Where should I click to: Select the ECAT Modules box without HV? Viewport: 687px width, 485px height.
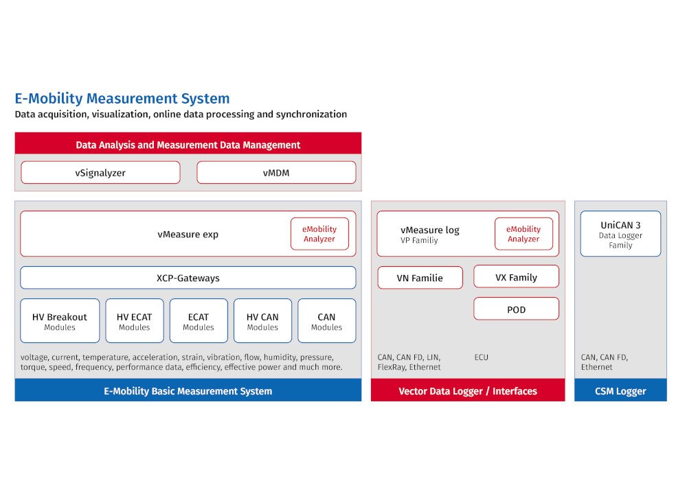[x=199, y=321]
